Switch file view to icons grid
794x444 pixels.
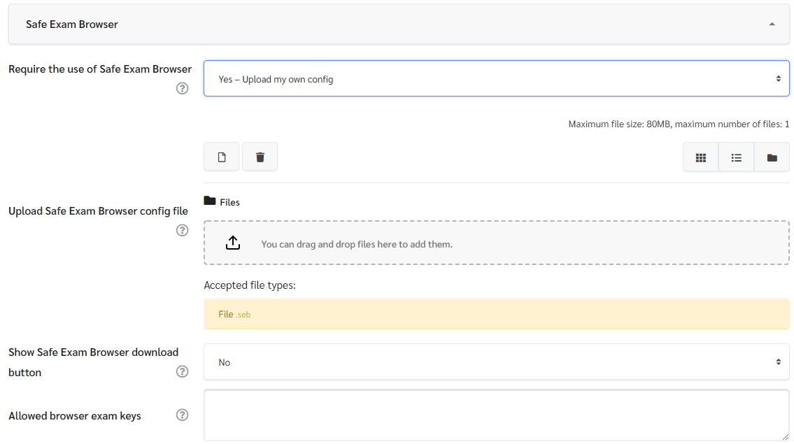(x=701, y=158)
